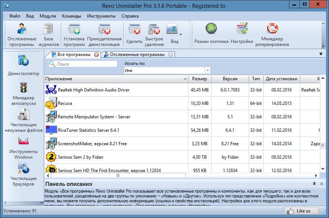Click RivaTuner Statistics Server icon
Screen dimensions: 329x218
click(x=51, y=130)
